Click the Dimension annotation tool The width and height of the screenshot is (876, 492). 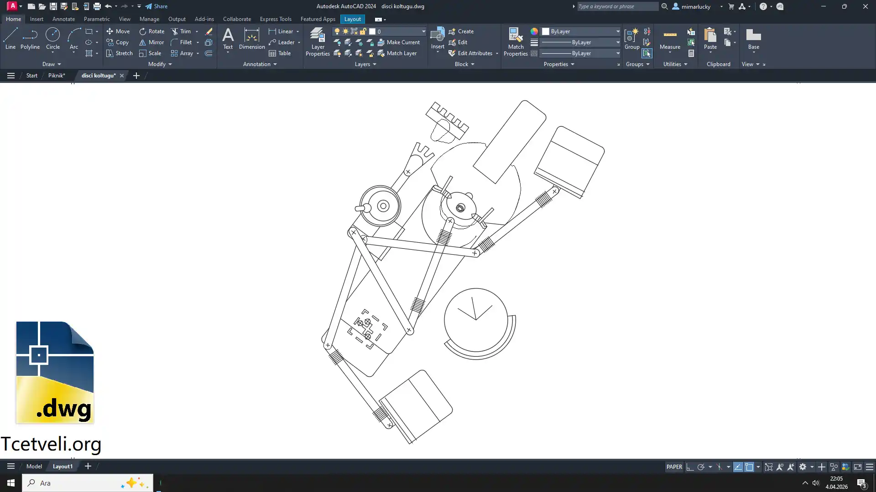pyautogui.click(x=251, y=38)
